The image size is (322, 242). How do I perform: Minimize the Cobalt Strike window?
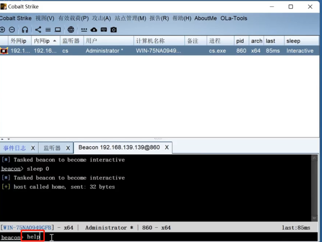tap(272, 7)
